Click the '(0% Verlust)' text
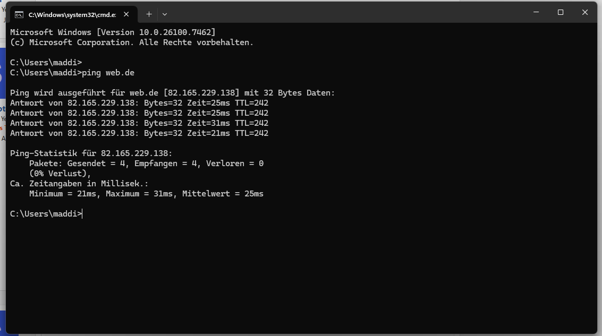This screenshot has width=602, height=336. tap(60, 174)
